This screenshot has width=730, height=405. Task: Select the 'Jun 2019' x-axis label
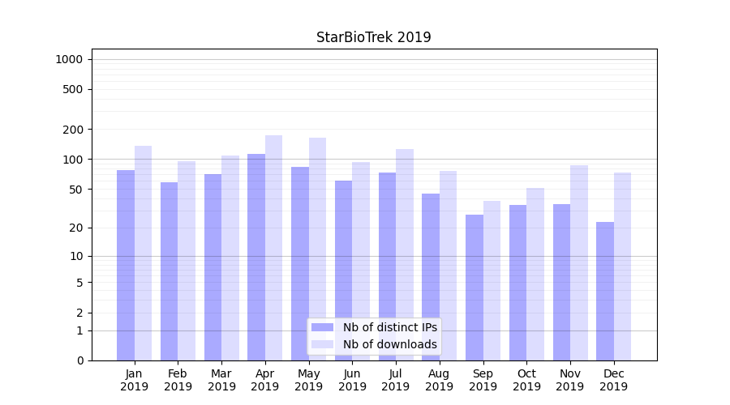(352, 380)
